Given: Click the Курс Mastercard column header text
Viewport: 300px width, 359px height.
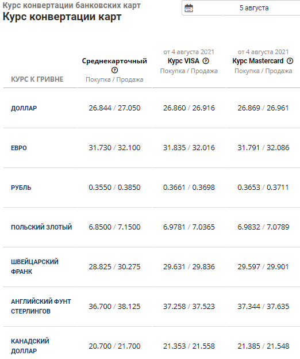Looking at the screenshot, I should click(x=258, y=61).
